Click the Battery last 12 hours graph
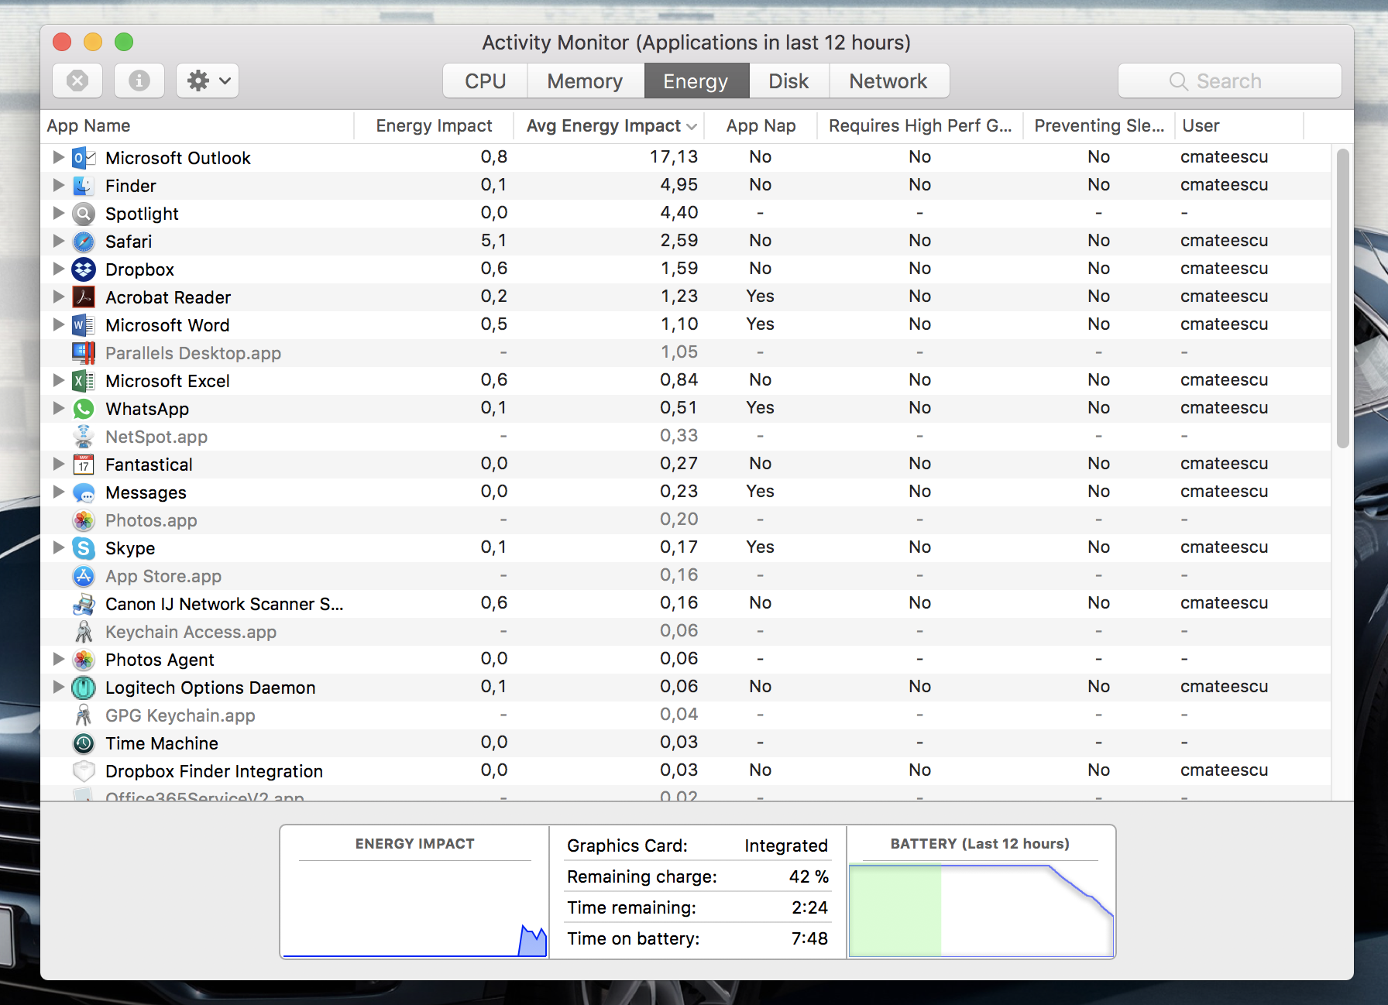 coord(981,911)
